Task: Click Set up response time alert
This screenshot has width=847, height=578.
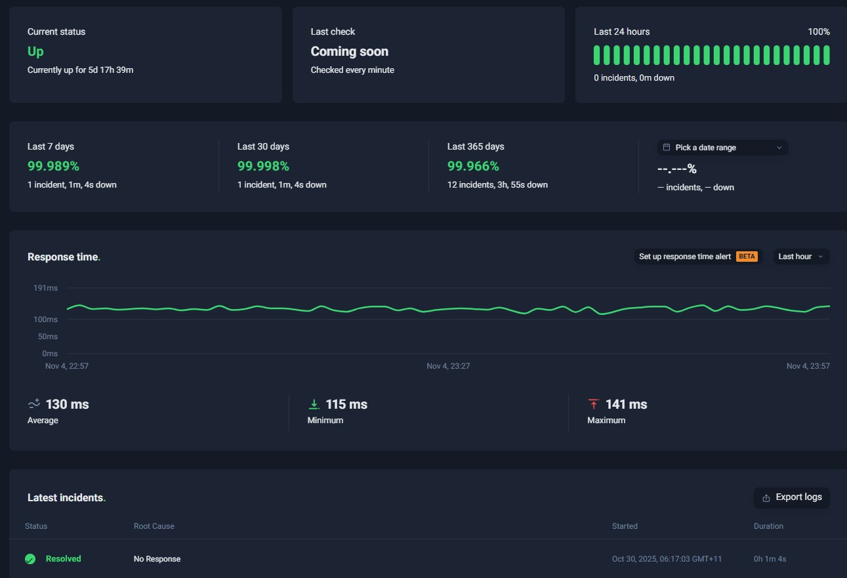Action: (684, 257)
